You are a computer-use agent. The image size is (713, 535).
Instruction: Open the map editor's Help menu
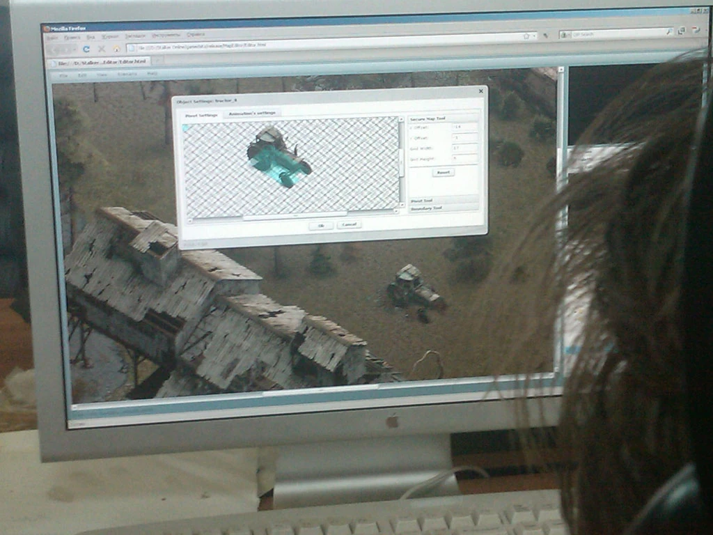pyautogui.click(x=152, y=73)
